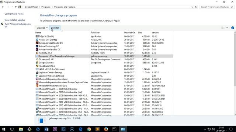The width and height of the screenshot is (236, 132).
Task: Open Turn Windows features on or off
Action: click(18, 25)
